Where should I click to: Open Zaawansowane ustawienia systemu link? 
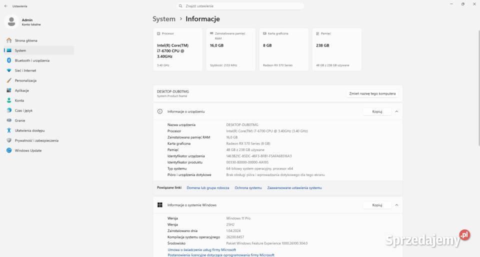[x=294, y=188]
